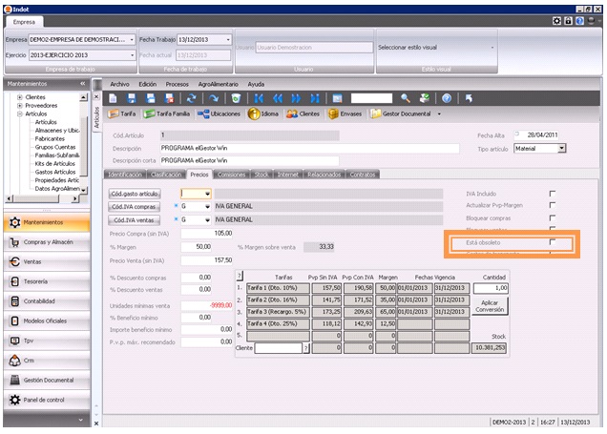The height and width of the screenshot is (434, 607).
Task: Tick the IVA Incluido checkbox
Action: pyautogui.click(x=552, y=194)
